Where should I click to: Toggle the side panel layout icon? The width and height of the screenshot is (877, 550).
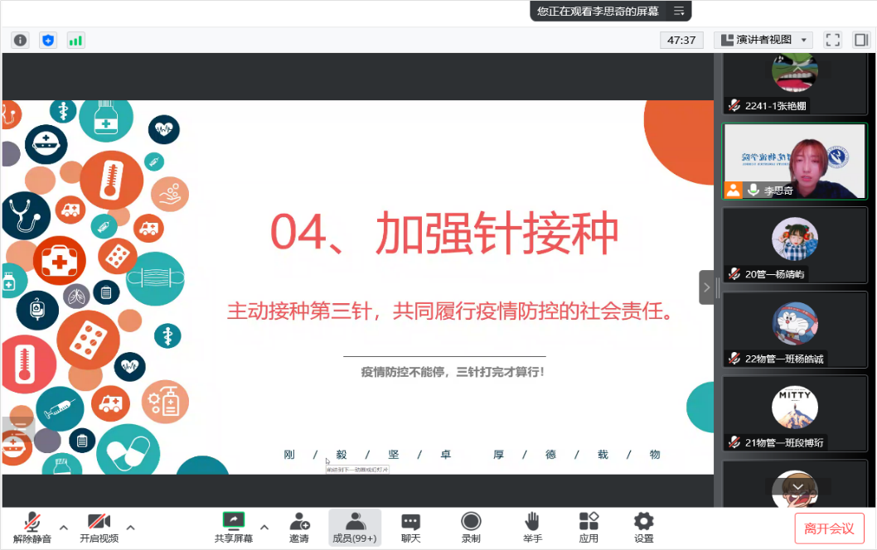click(x=860, y=40)
